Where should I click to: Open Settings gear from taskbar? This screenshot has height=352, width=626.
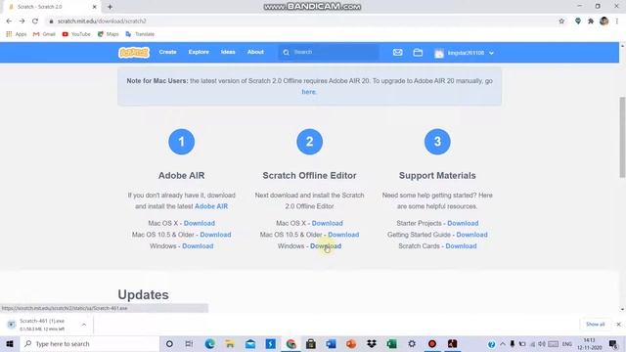click(412, 343)
